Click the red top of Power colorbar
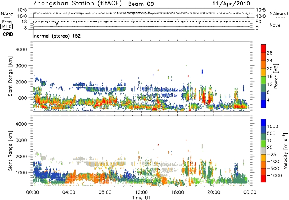The image size is (289, 200). (x=263, y=48)
